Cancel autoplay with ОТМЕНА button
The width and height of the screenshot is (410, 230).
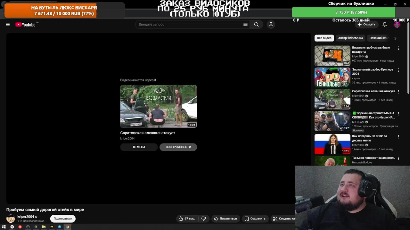(139, 147)
